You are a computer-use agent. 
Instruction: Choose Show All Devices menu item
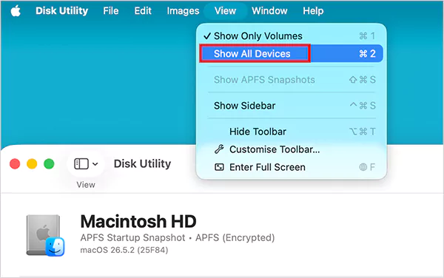tap(291, 53)
